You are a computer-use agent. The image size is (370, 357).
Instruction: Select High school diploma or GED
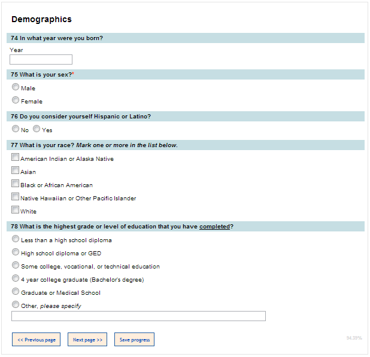[x=16, y=252]
